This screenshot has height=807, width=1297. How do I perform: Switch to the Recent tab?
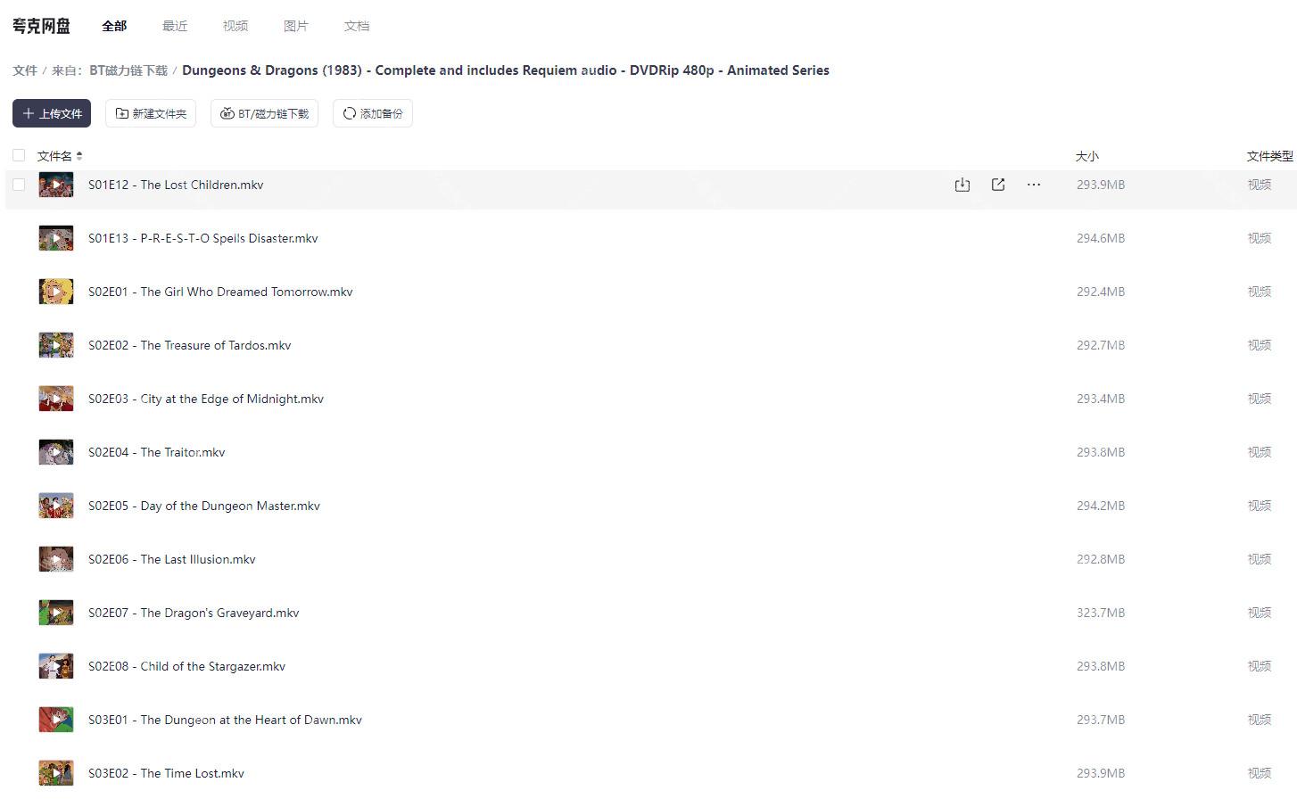tap(175, 26)
